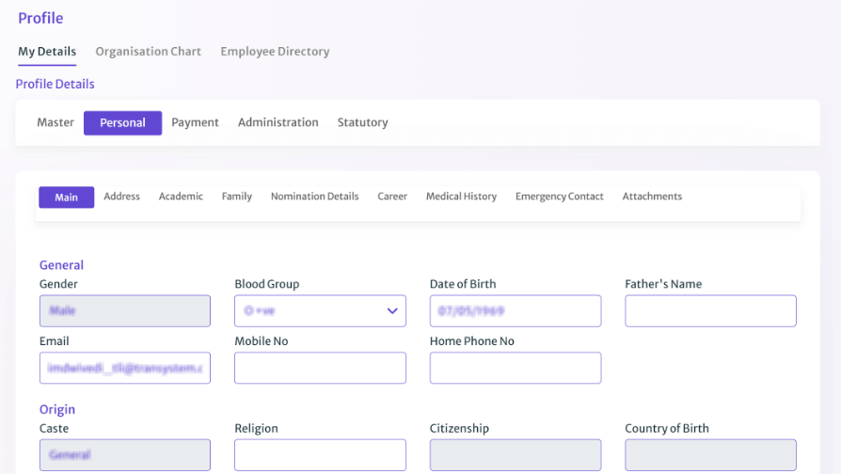Go to the Emergency Contact sub-tab

[x=560, y=197]
